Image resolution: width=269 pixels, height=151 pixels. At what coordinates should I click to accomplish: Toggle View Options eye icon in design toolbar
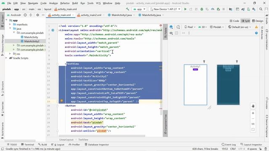click(171, 33)
